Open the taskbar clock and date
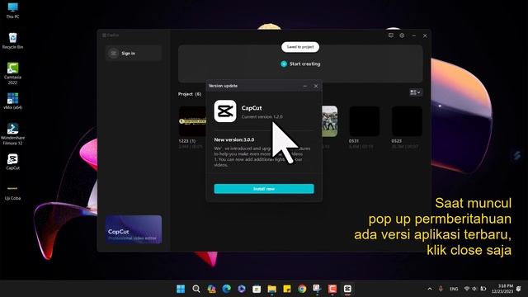Viewport: 528px width, 297px height. click(x=502, y=289)
